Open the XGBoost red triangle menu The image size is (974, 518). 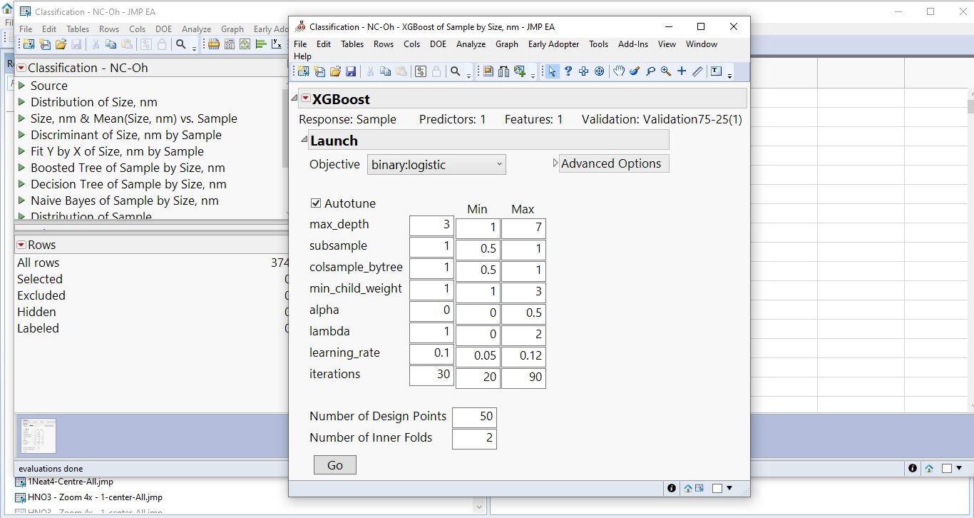[304, 98]
